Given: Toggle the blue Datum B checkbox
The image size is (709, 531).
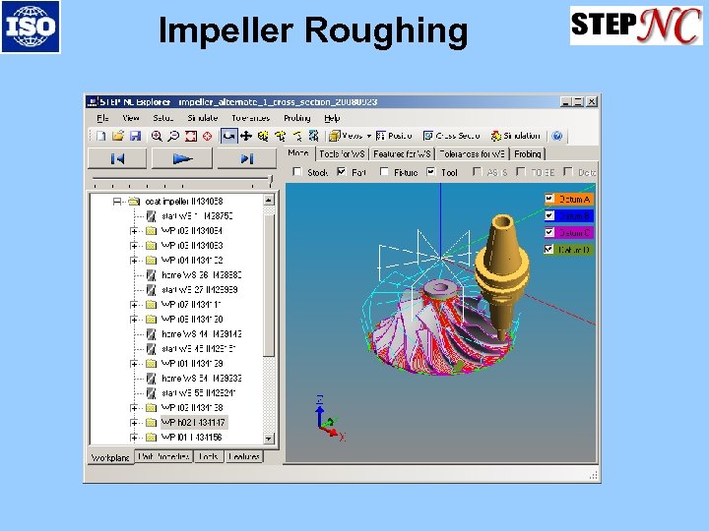Looking at the screenshot, I should pos(549,215).
